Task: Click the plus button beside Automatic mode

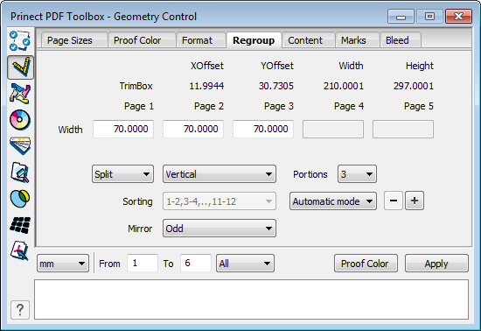Action: pyautogui.click(x=415, y=201)
